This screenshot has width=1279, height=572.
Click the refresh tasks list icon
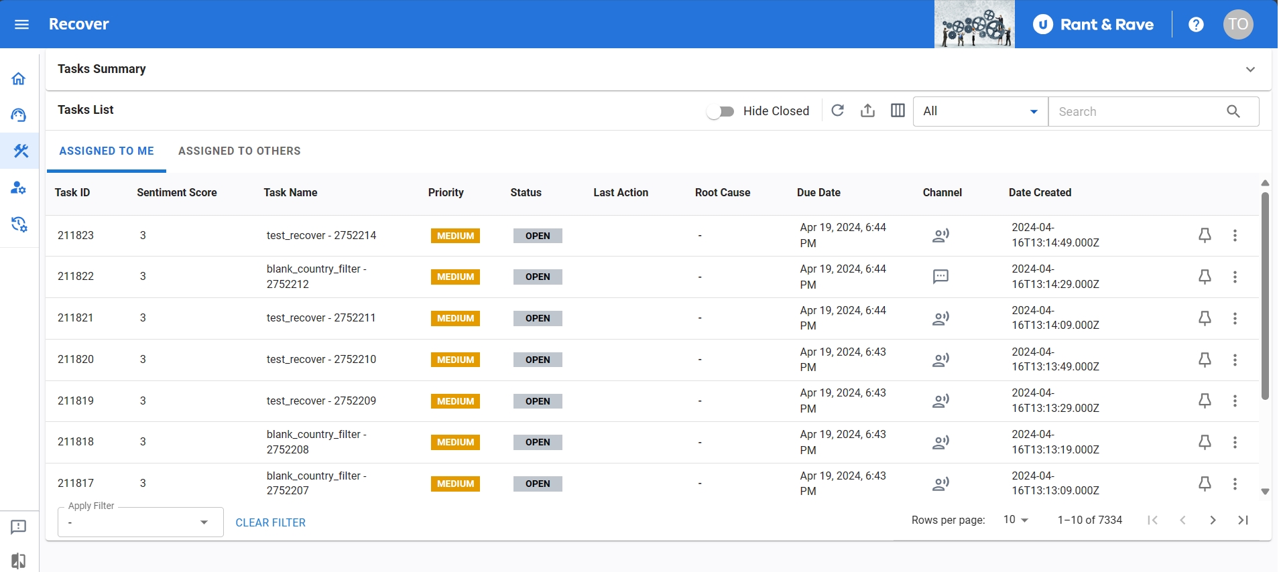pos(837,111)
